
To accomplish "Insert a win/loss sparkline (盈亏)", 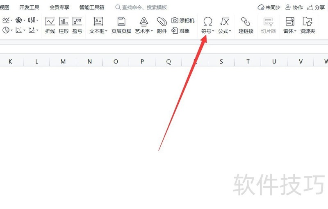I will click(77, 25).
